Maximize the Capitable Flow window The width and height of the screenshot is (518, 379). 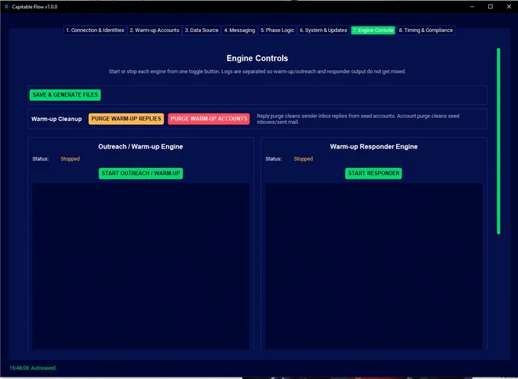point(491,7)
